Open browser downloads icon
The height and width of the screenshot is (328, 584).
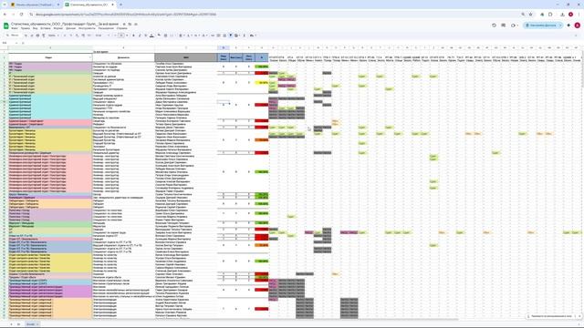562,15
